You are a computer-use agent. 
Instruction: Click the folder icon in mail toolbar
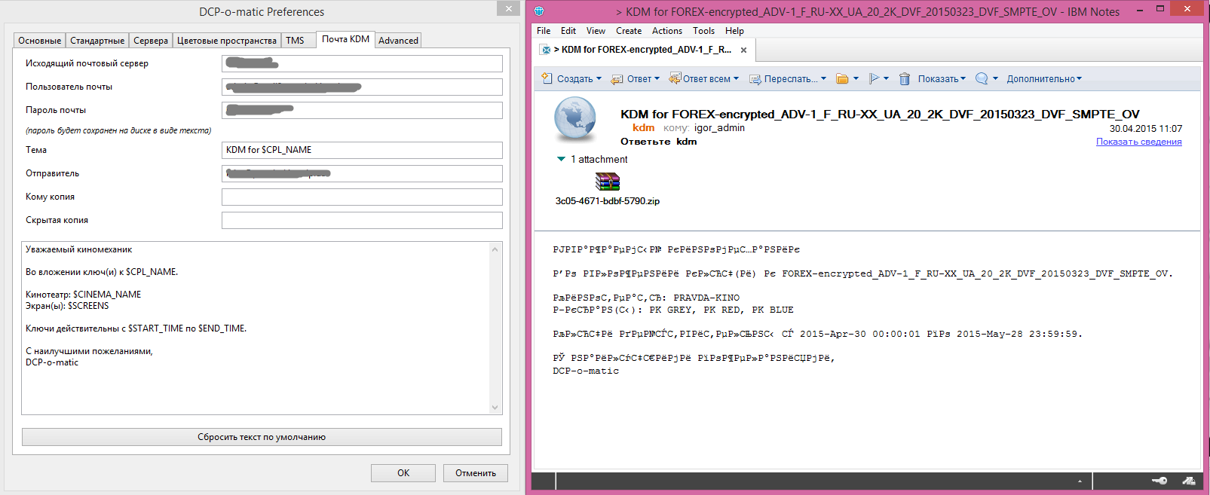[842, 79]
